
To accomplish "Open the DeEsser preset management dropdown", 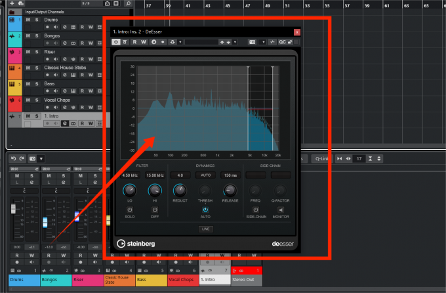I will pyautogui.click(x=235, y=42).
